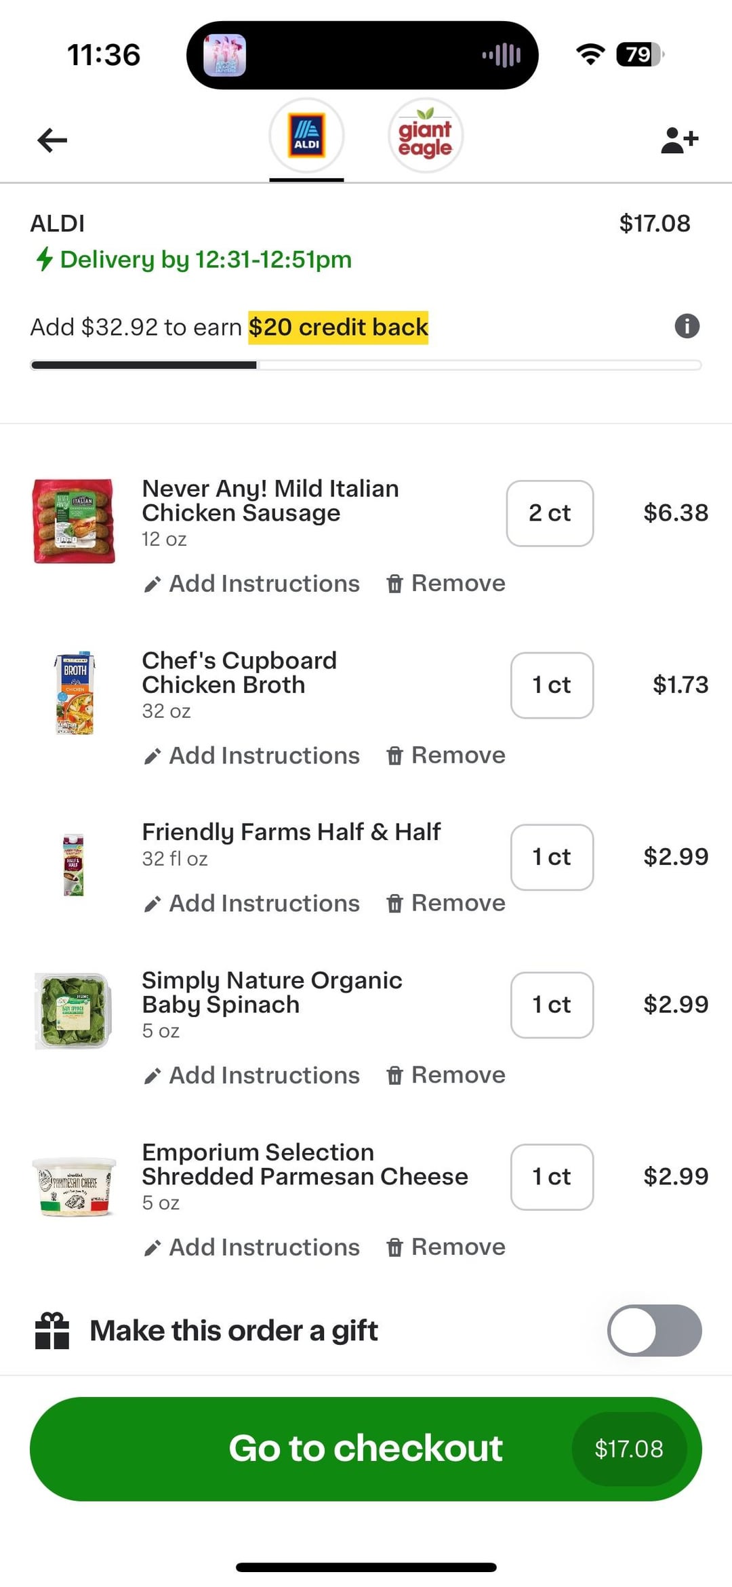This screenshot has height=1587, width=732.
Task: Open quantity selector for Parmesan Cheese
Action: 552,1177
